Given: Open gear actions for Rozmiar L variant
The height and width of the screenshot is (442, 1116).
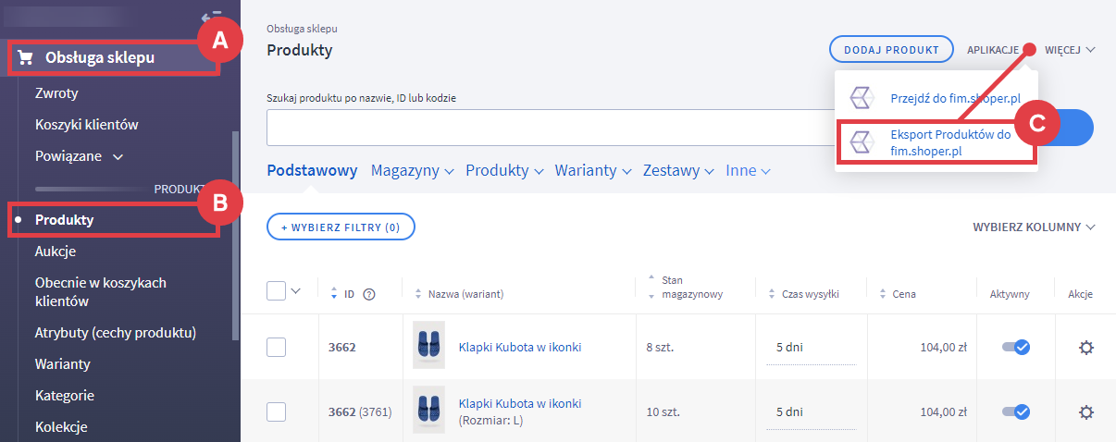Looking at the screenshot, I should (x=1085, y=412).
